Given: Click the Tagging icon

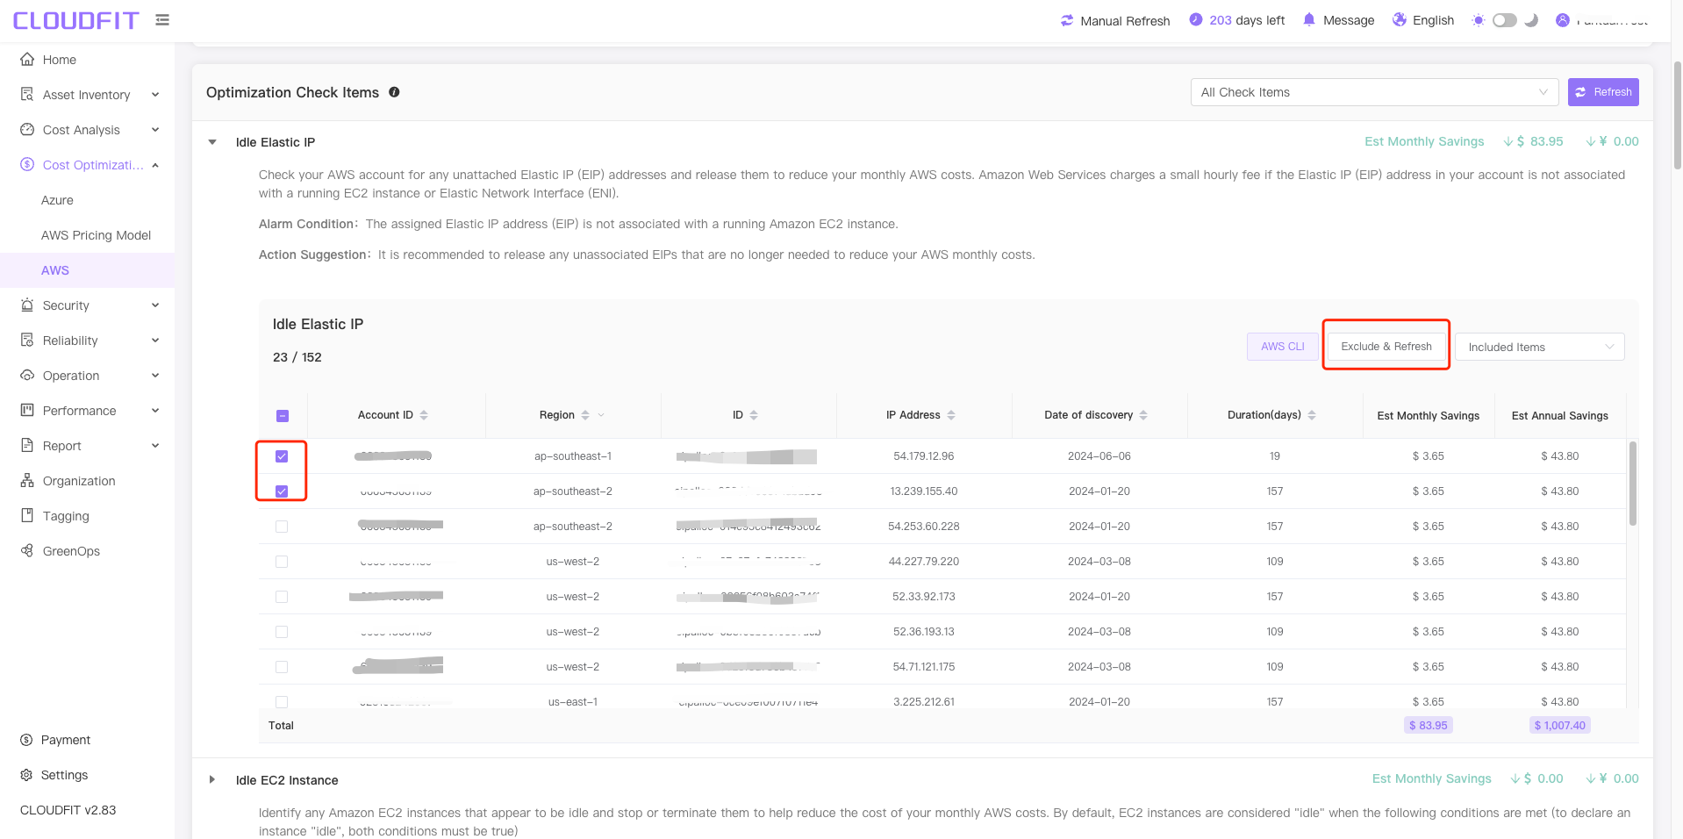Looking at the screenshot, I should 27,515.
